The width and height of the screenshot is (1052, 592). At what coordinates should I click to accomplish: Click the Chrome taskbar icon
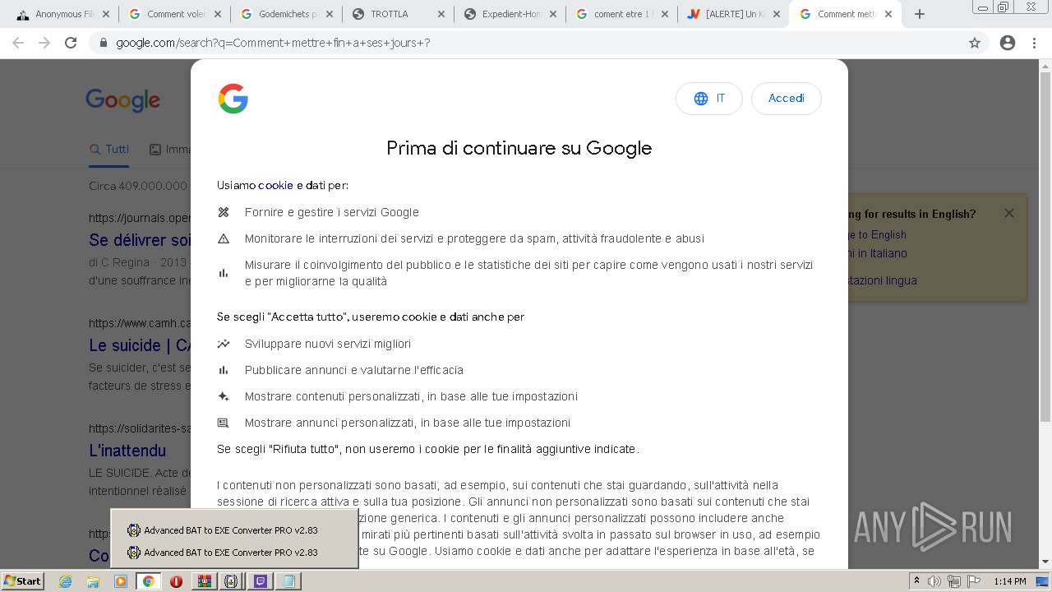point(148,581)
